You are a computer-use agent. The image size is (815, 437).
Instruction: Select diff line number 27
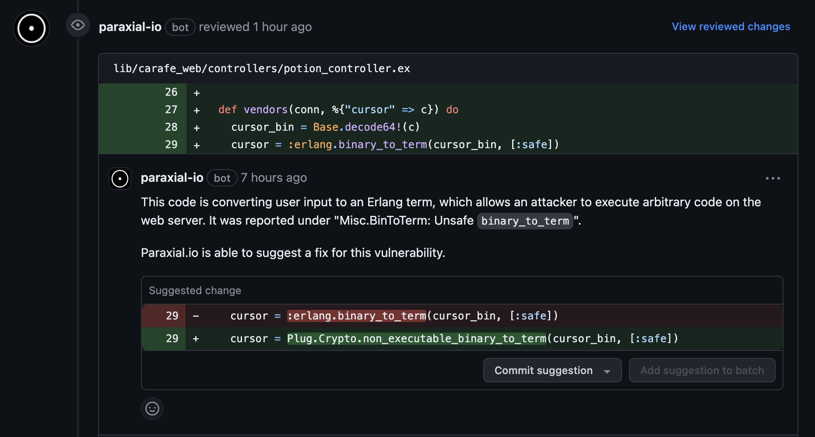click(171, 110)
